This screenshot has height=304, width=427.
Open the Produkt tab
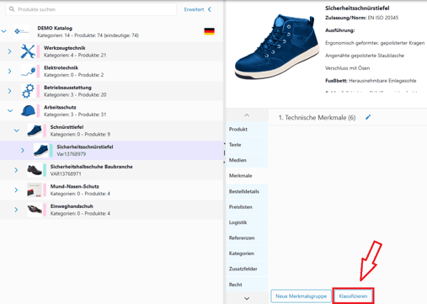[x=247, y=129]
